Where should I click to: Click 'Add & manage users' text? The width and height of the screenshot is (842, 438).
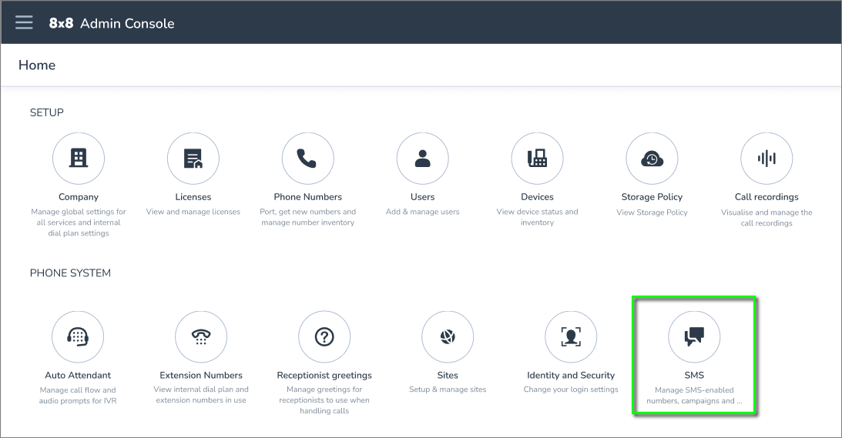(423, 212)
